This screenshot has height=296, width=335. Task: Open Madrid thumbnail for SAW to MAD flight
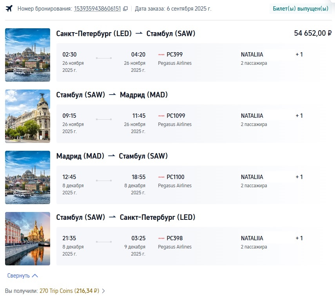coord(27,116)
